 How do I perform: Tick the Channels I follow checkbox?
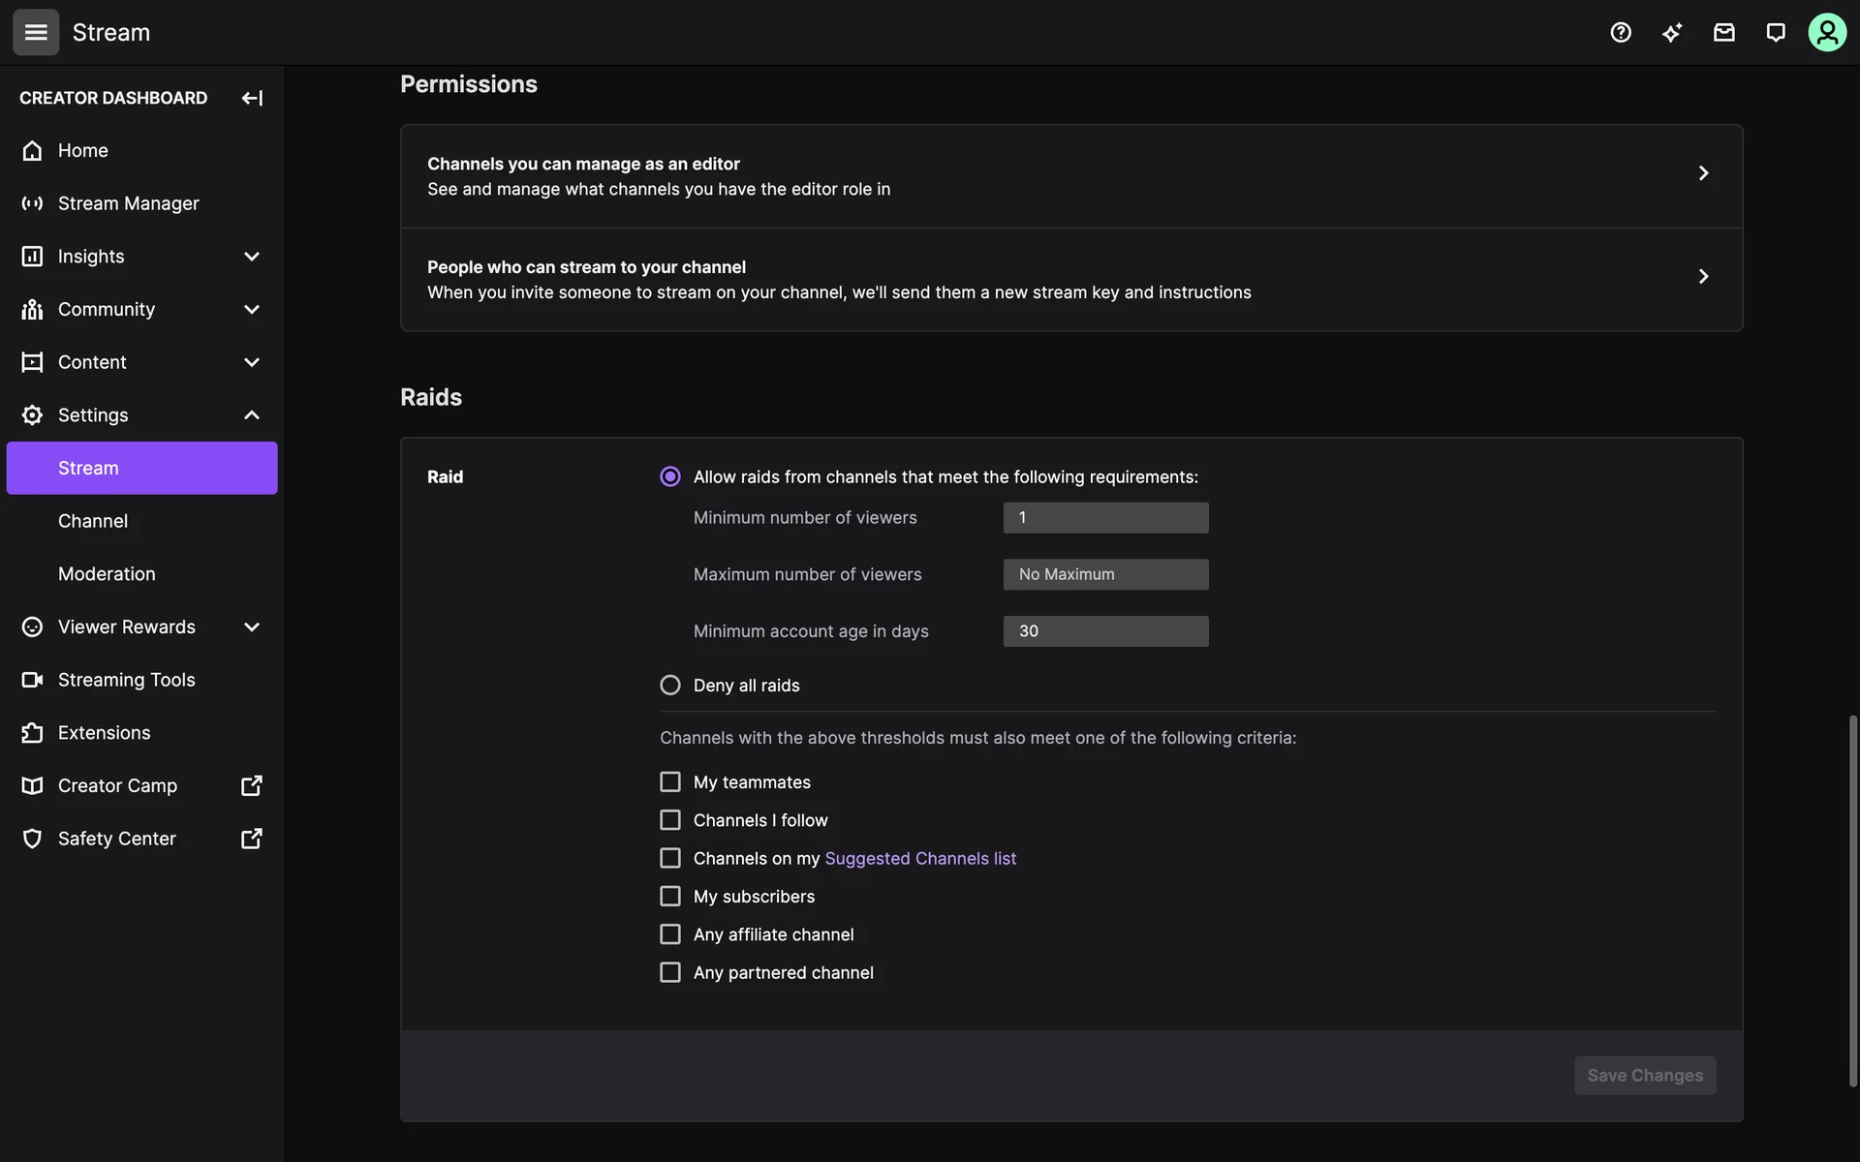pos(670,820)
